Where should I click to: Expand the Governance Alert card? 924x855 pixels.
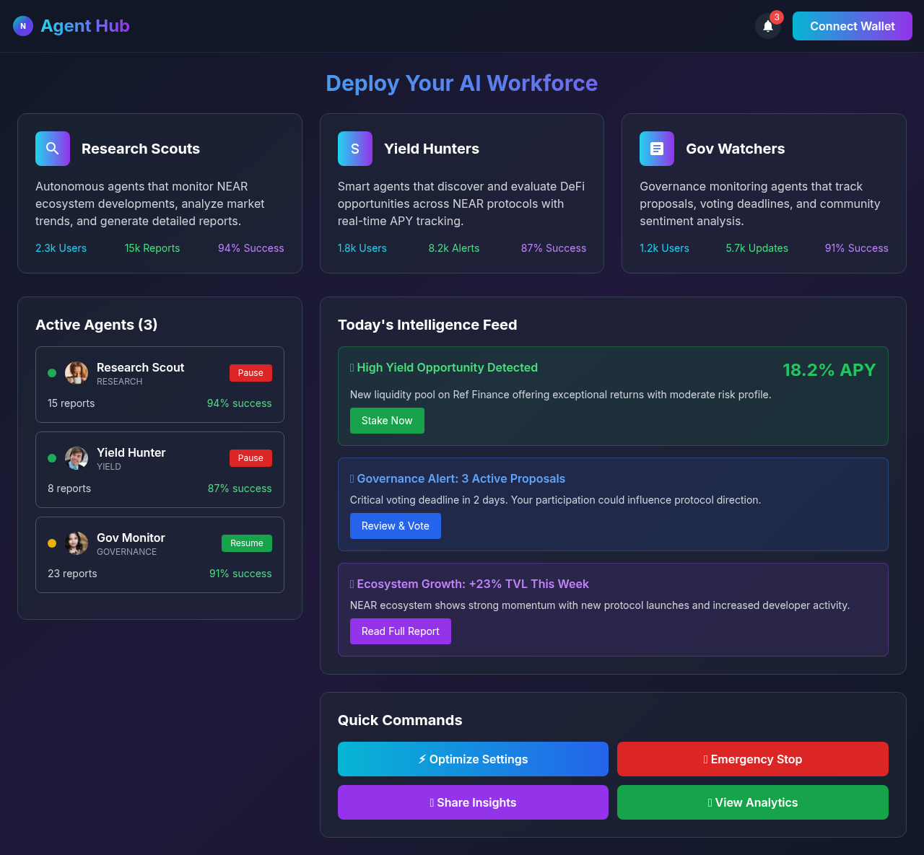pyautogui.click(x=458, y=478)
